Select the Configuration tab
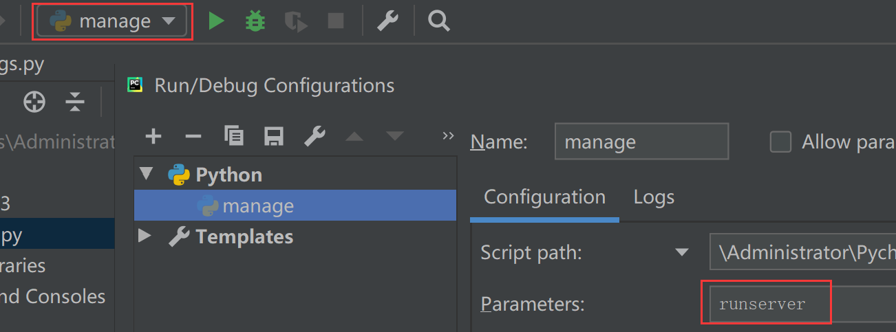The image size is (896, 332). click(x=544, y=197)
